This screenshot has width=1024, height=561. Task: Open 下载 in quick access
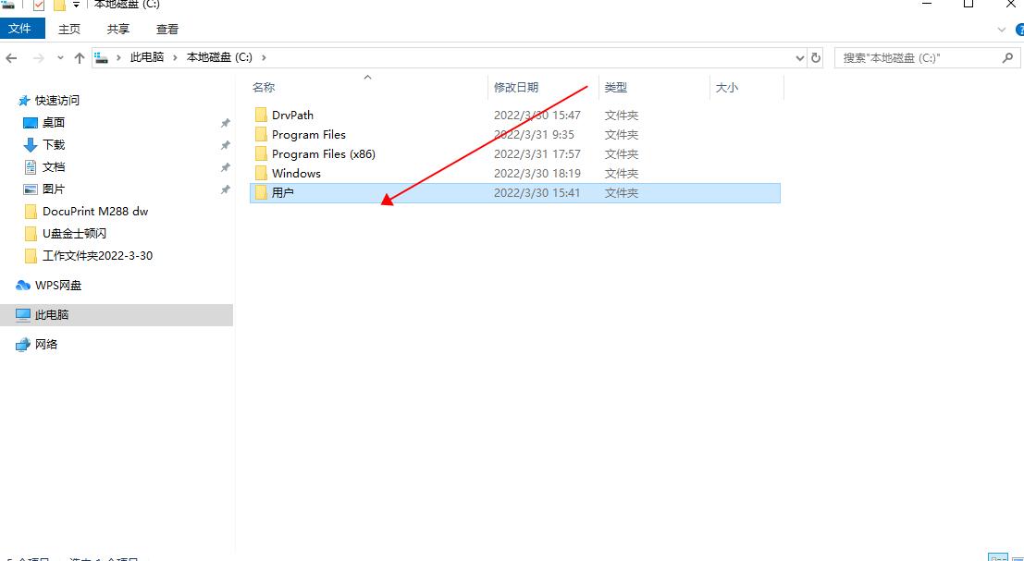pyautogui.click(x=54, y=145)
